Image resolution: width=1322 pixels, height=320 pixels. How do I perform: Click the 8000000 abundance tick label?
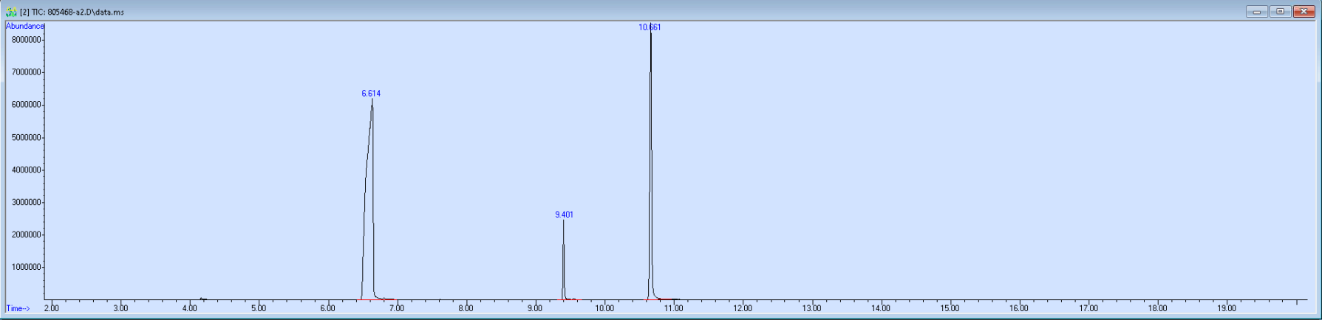pyautogui.click(x=26, y=40)
